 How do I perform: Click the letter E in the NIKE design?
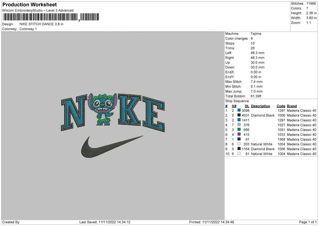[154, 114]
